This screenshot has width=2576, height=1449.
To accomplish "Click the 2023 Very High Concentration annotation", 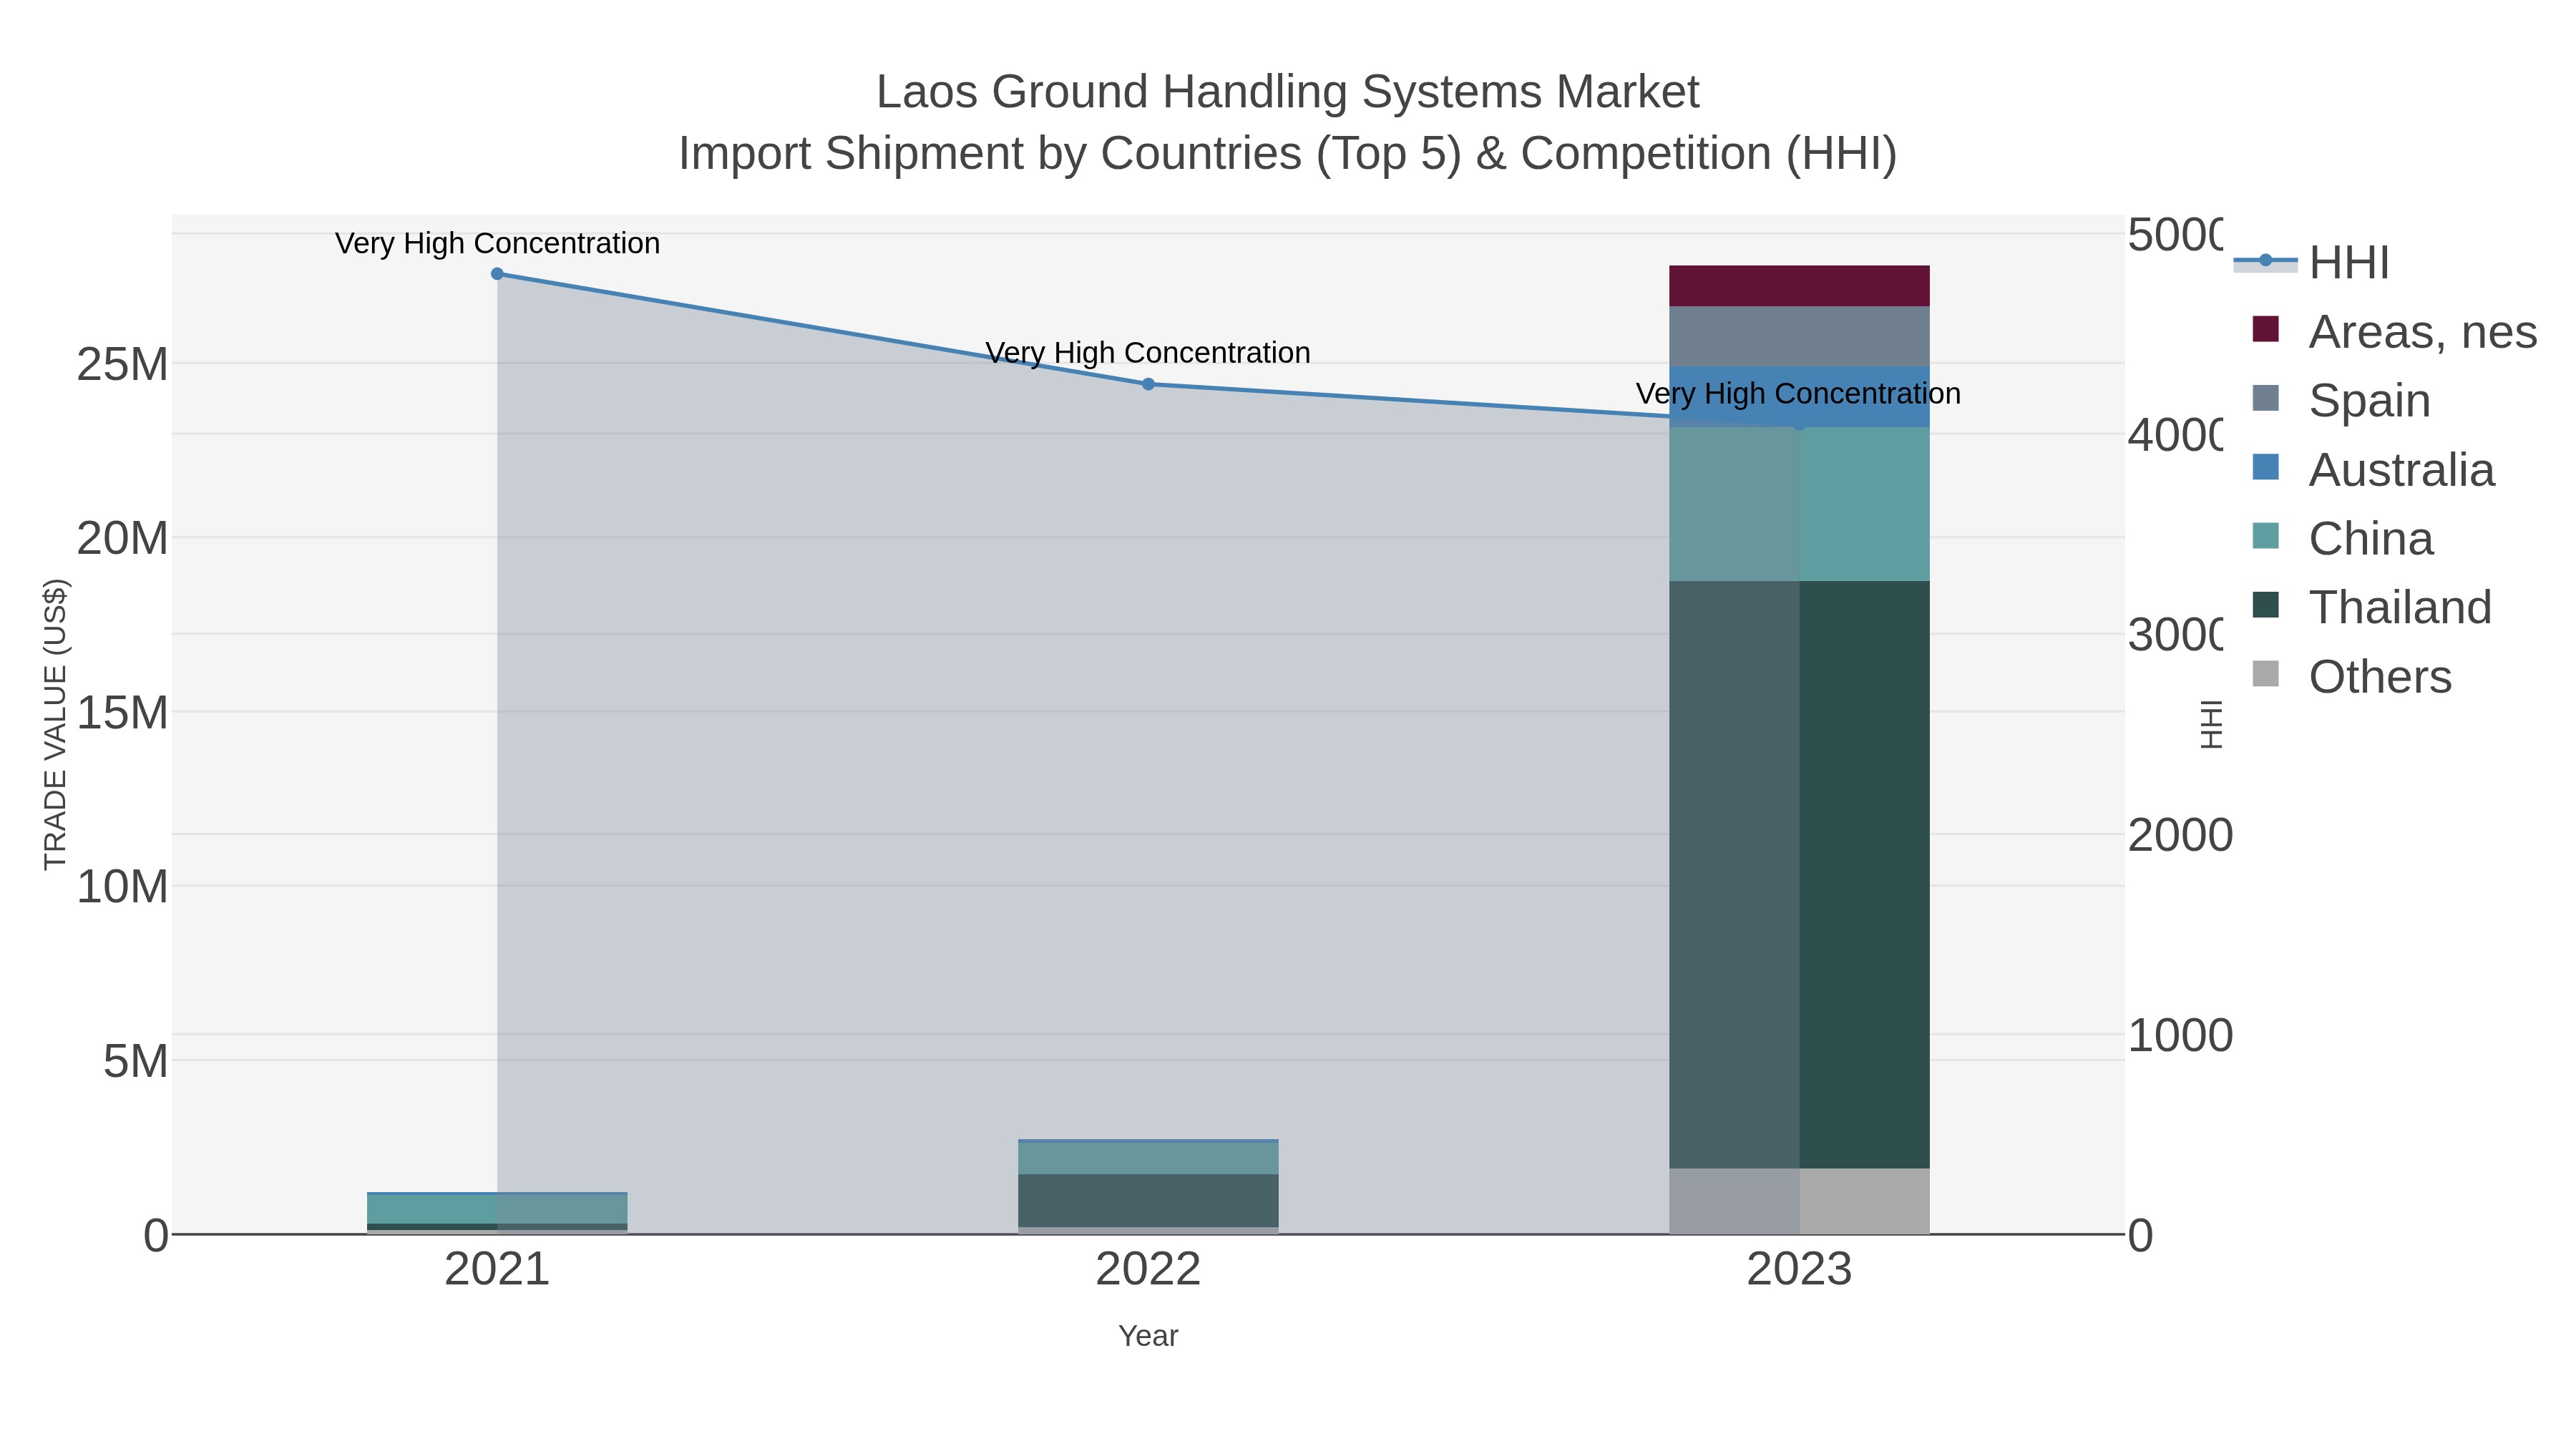I will [x=1798, y=394].
